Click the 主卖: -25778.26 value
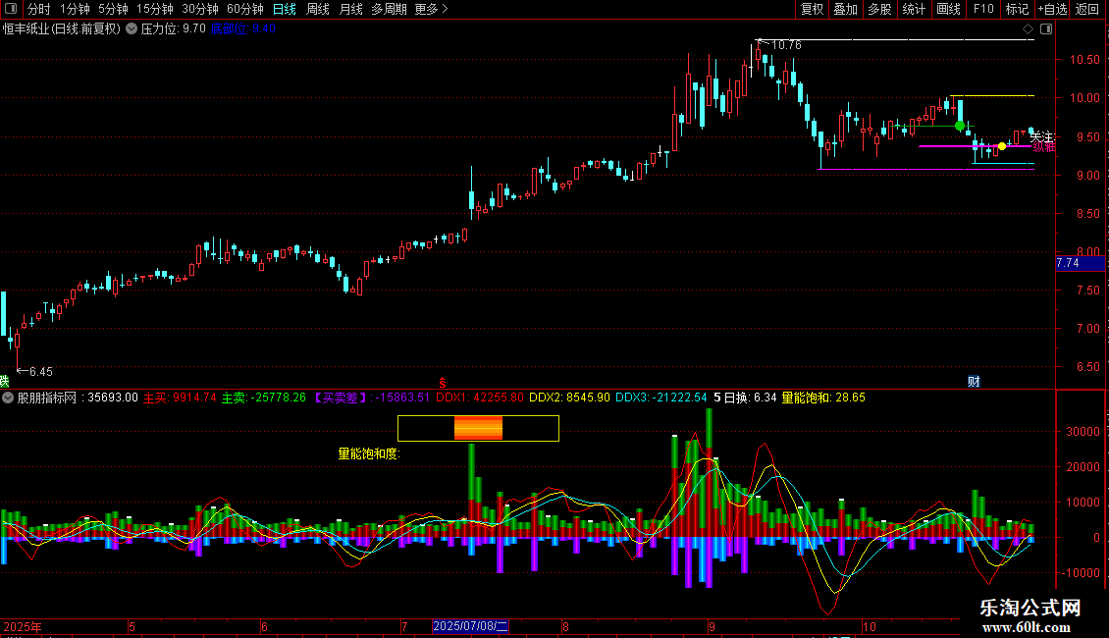This screenshot has height=638, width=1109. tap(264, 398)
